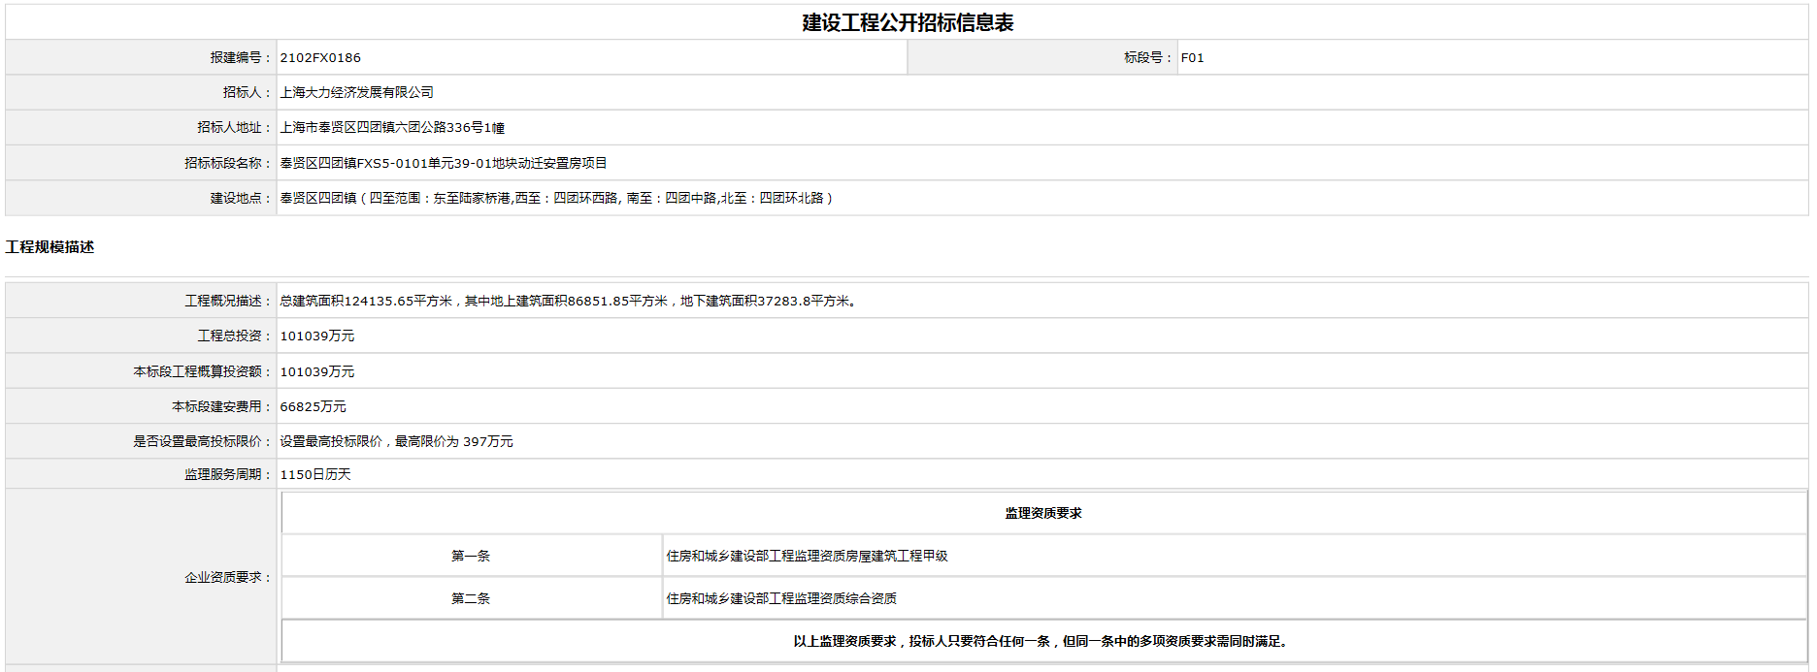Click the 工程规模描述 section heading
This screenshot has width=1817, height=672.
[50, 247]
